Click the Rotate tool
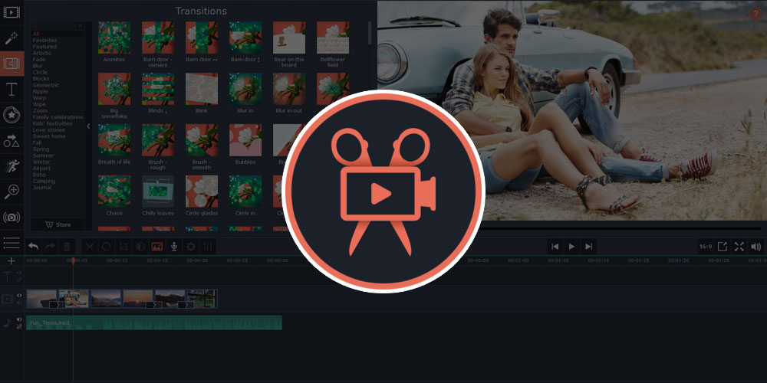The height and width of the screenshot is (383, 767). coord(106,247)
